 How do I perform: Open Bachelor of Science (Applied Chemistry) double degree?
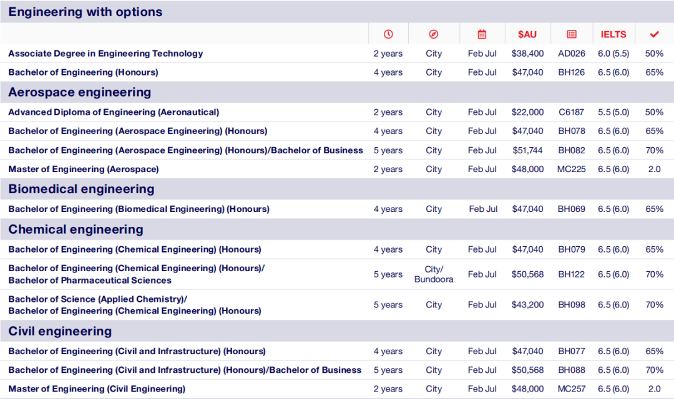click(x=135, y=305)
